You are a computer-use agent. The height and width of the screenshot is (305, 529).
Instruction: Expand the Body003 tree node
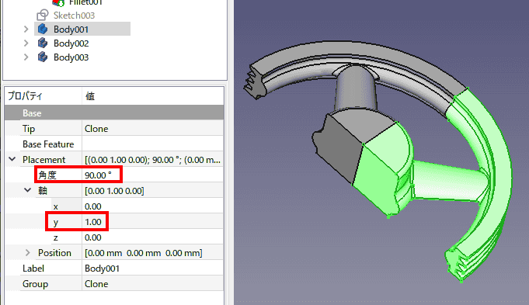(26, 57)
